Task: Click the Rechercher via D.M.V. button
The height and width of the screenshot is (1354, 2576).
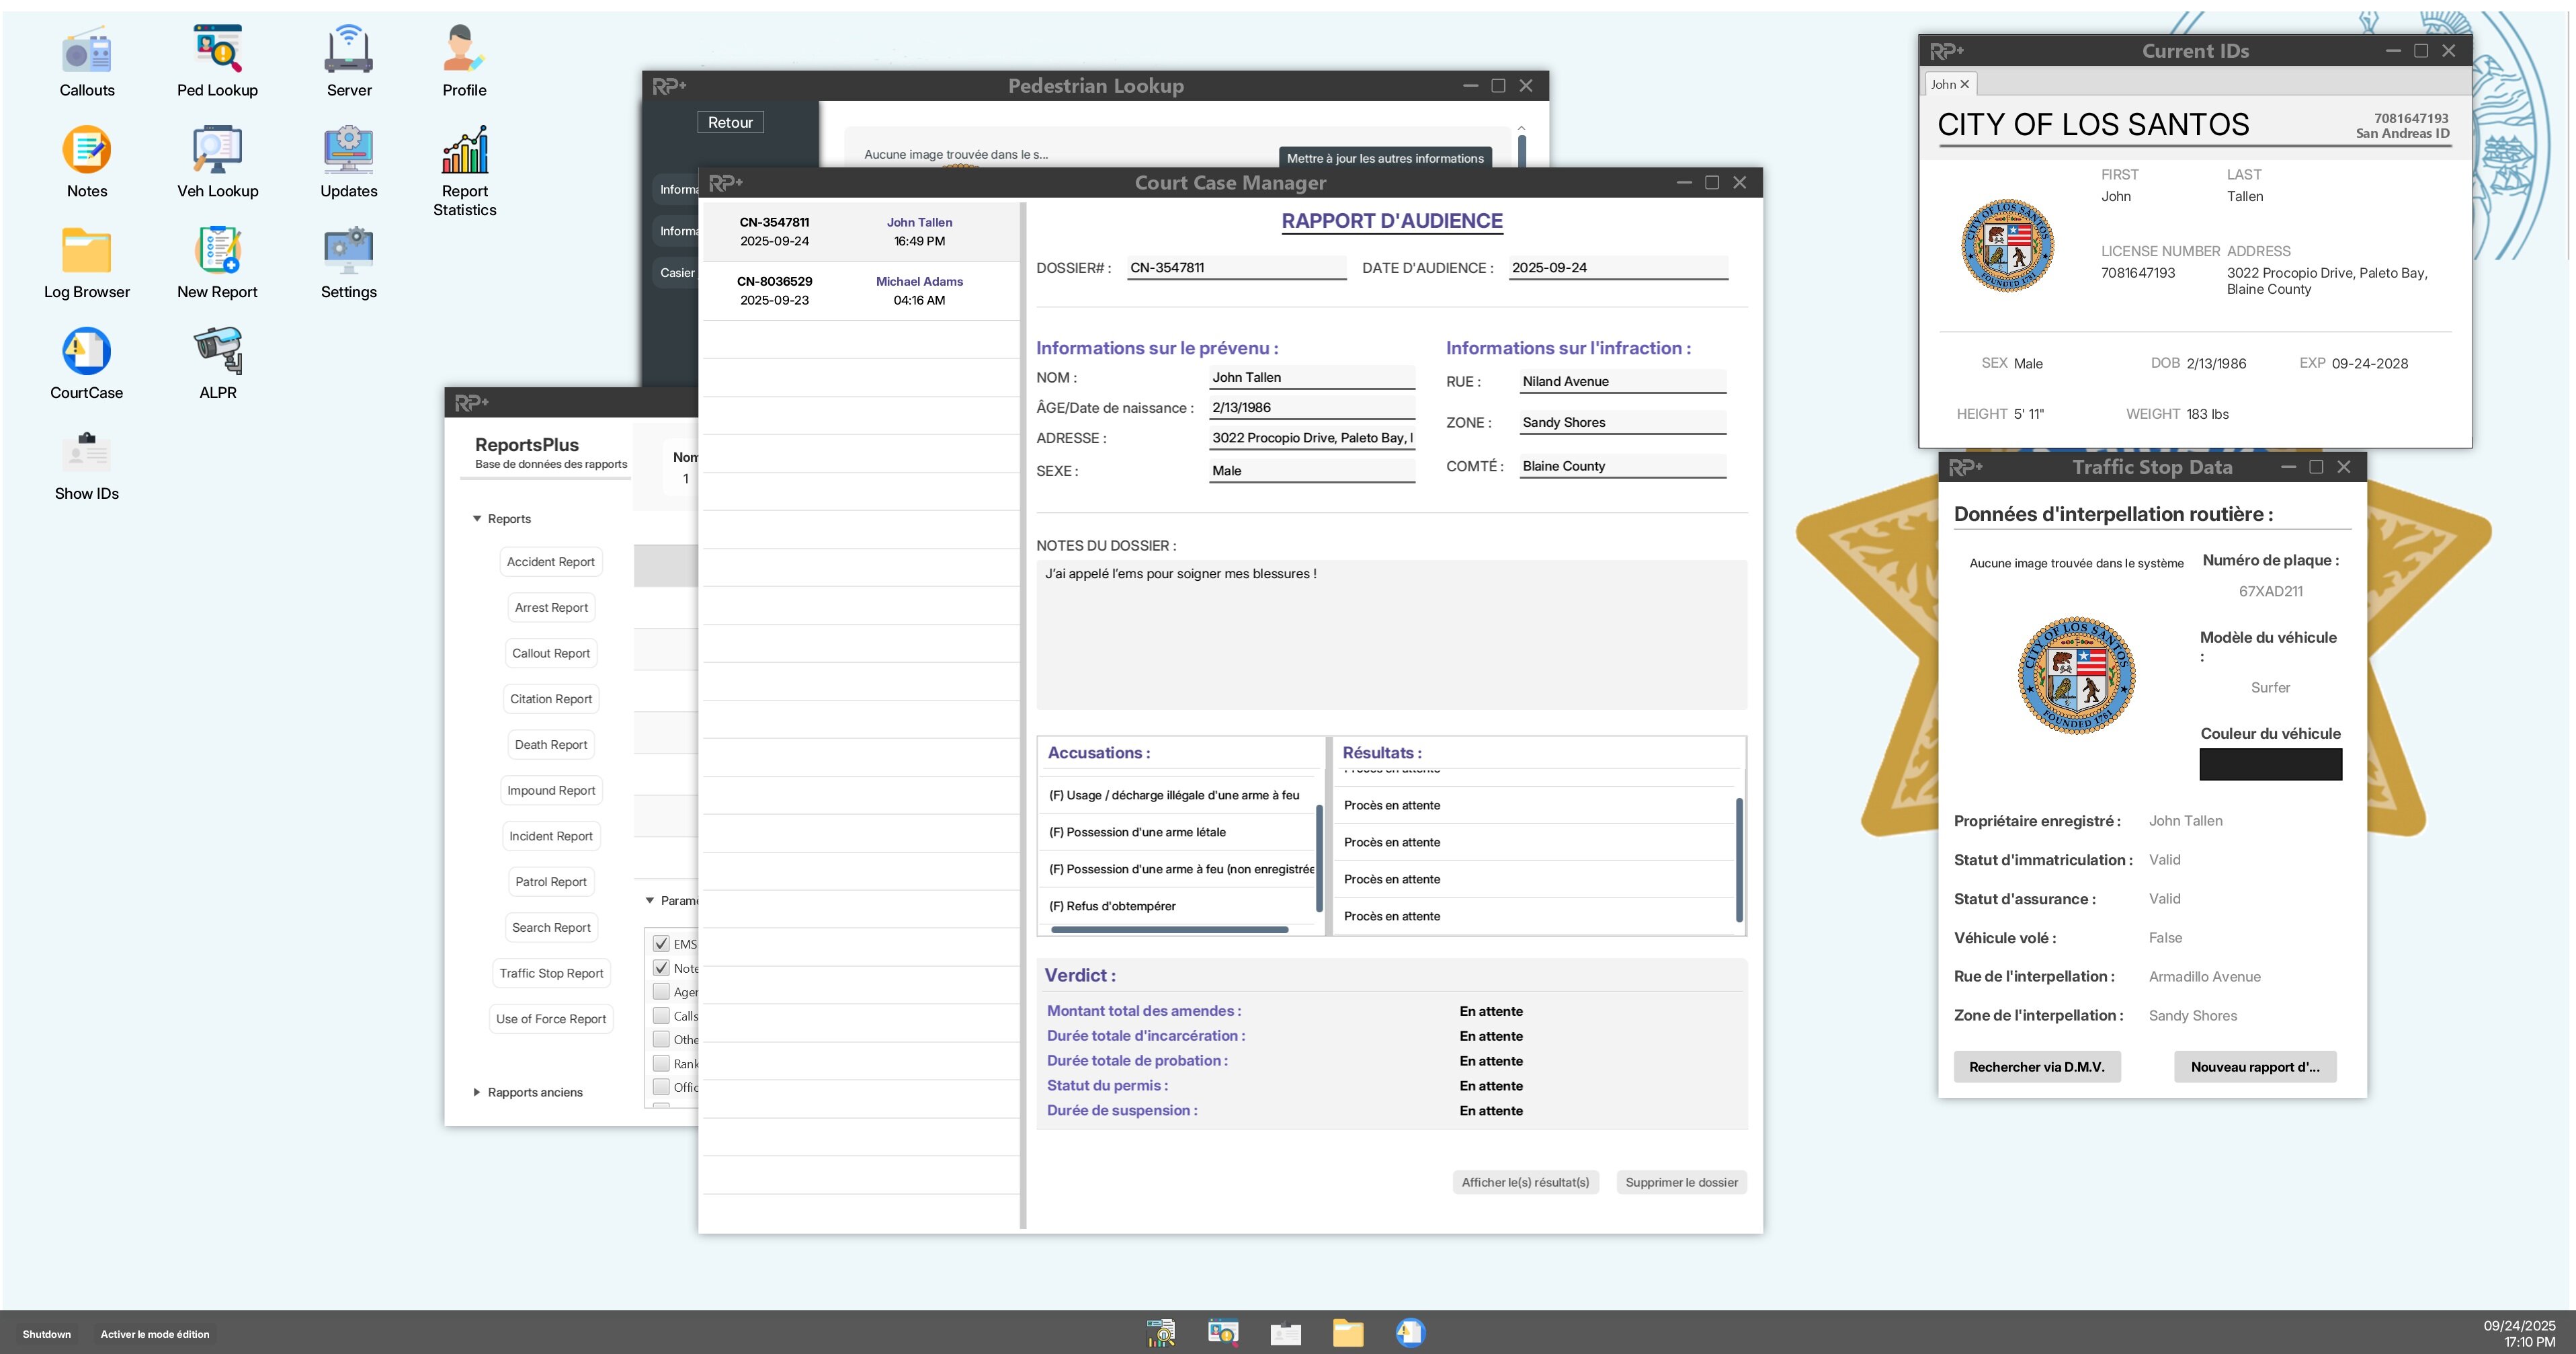Action: 2036,1067
